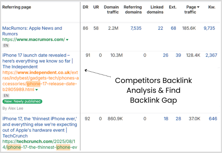Open the 7,535 referring domains value for MacRumors
This screenshot has width=222, height=153.
click(136, 28)
